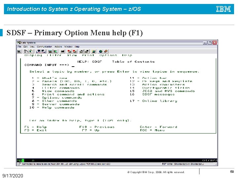Click the Print Screen toolbar icon
This screenshot has height=178, width=238.
click(19, 51)
